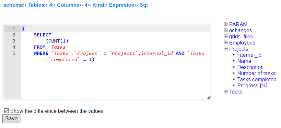281x128 pixels.
Task: Insert the internal_id column from Projects
Action: pyautogui.click(x=249, y=55)
